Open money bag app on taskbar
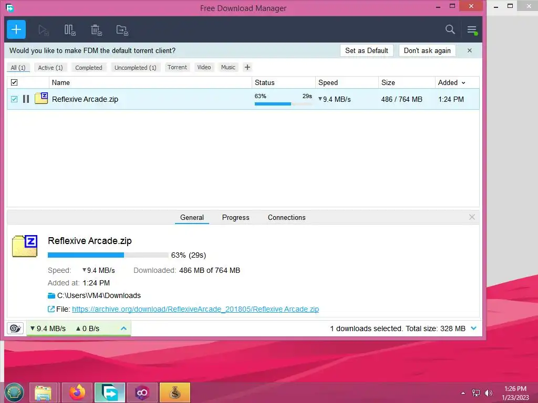The height and width of the screenshot is (403, 538). point(174,393)
